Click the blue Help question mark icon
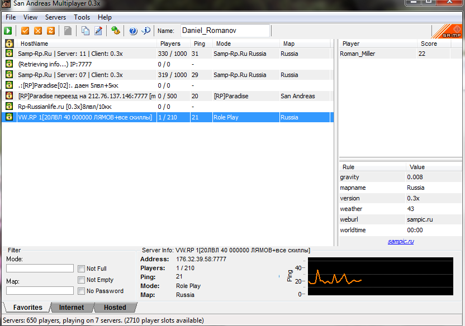The height and width of the screenshot is (326, 465). tap(133, 31)
